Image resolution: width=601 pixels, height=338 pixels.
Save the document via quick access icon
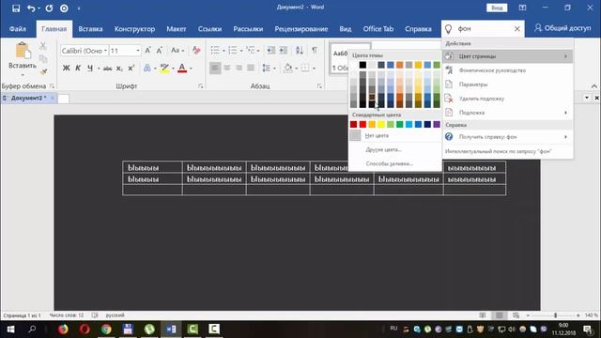[x=16, y=8]
